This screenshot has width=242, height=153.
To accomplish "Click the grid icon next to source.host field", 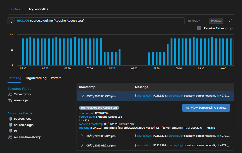I will (x=10, y=119).
